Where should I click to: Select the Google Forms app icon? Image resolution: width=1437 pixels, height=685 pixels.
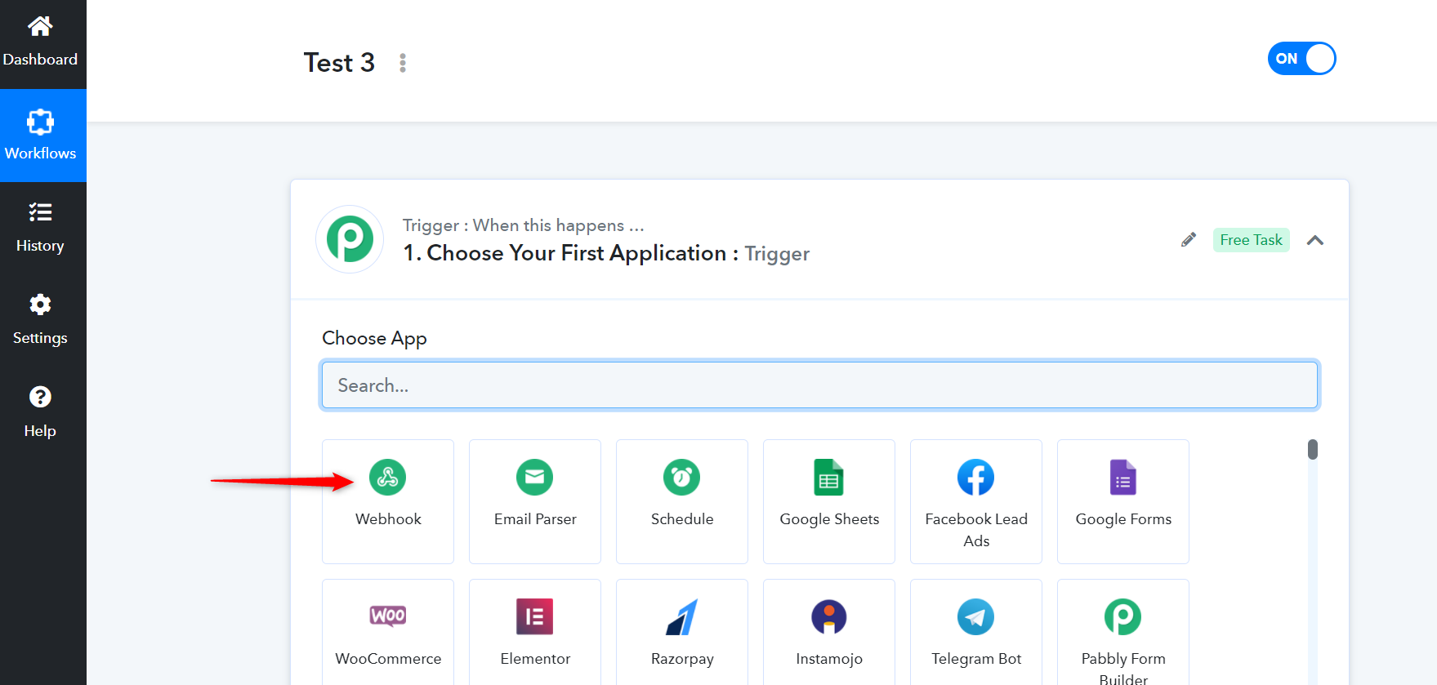(x=1123, y=478)
